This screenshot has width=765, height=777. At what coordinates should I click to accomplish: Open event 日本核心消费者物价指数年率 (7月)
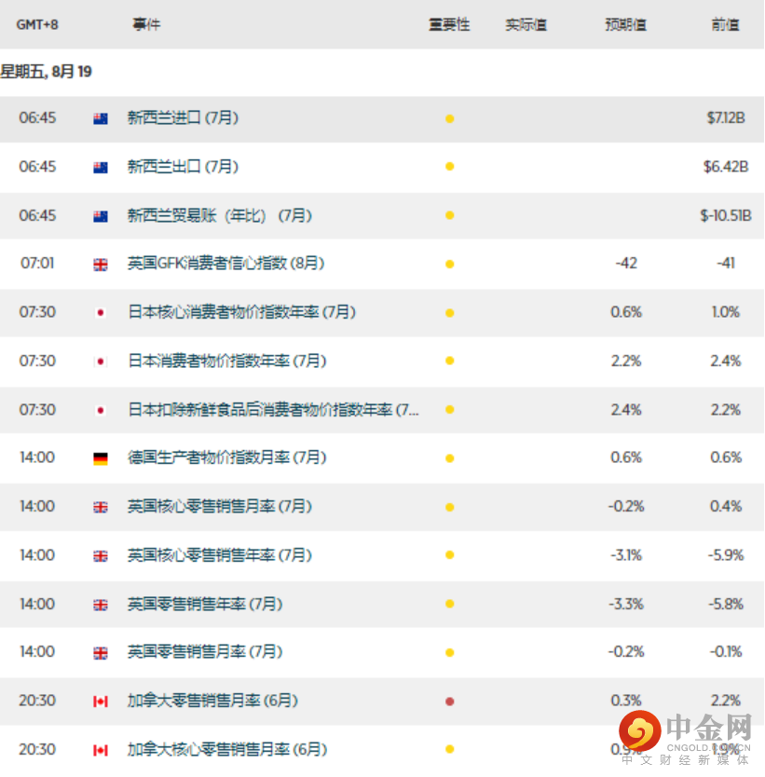(x=242, y=312)
